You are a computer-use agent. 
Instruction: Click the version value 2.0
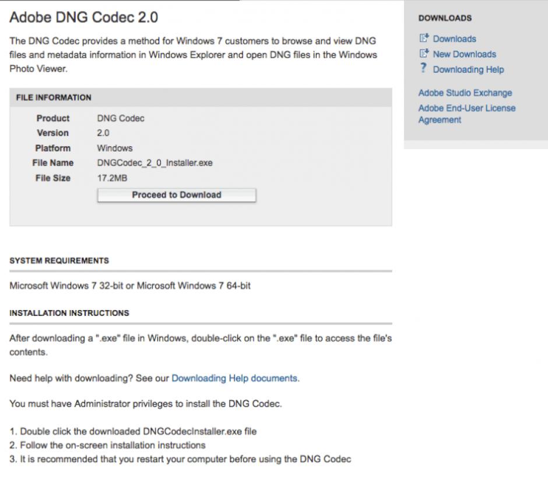103,133
